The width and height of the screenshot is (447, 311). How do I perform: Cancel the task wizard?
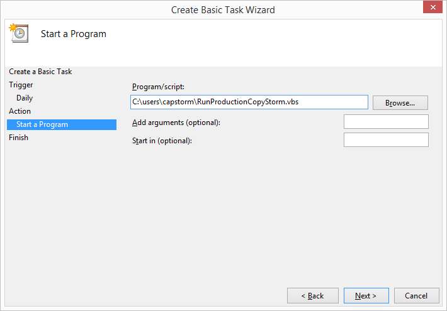pyautogui.click(x=417, y=296)
